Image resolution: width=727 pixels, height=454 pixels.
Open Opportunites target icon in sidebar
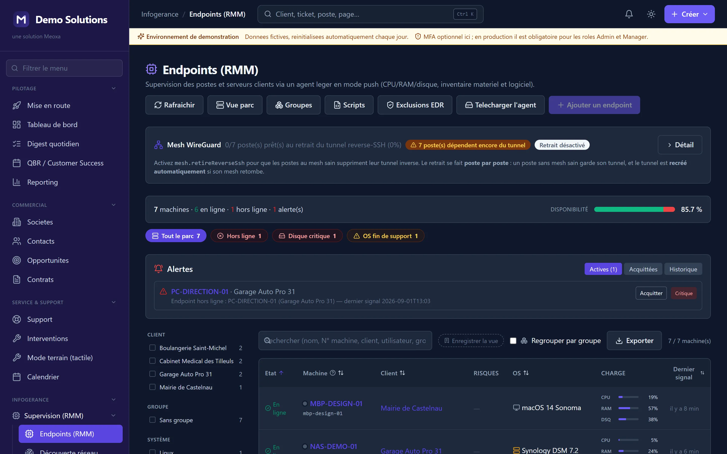pos(17,260)
